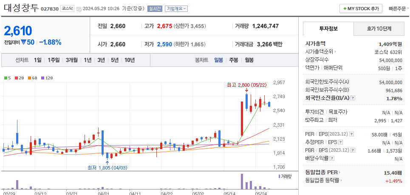
Task: Open the 빠른주문 dropdown
Action: coord(399,8)
